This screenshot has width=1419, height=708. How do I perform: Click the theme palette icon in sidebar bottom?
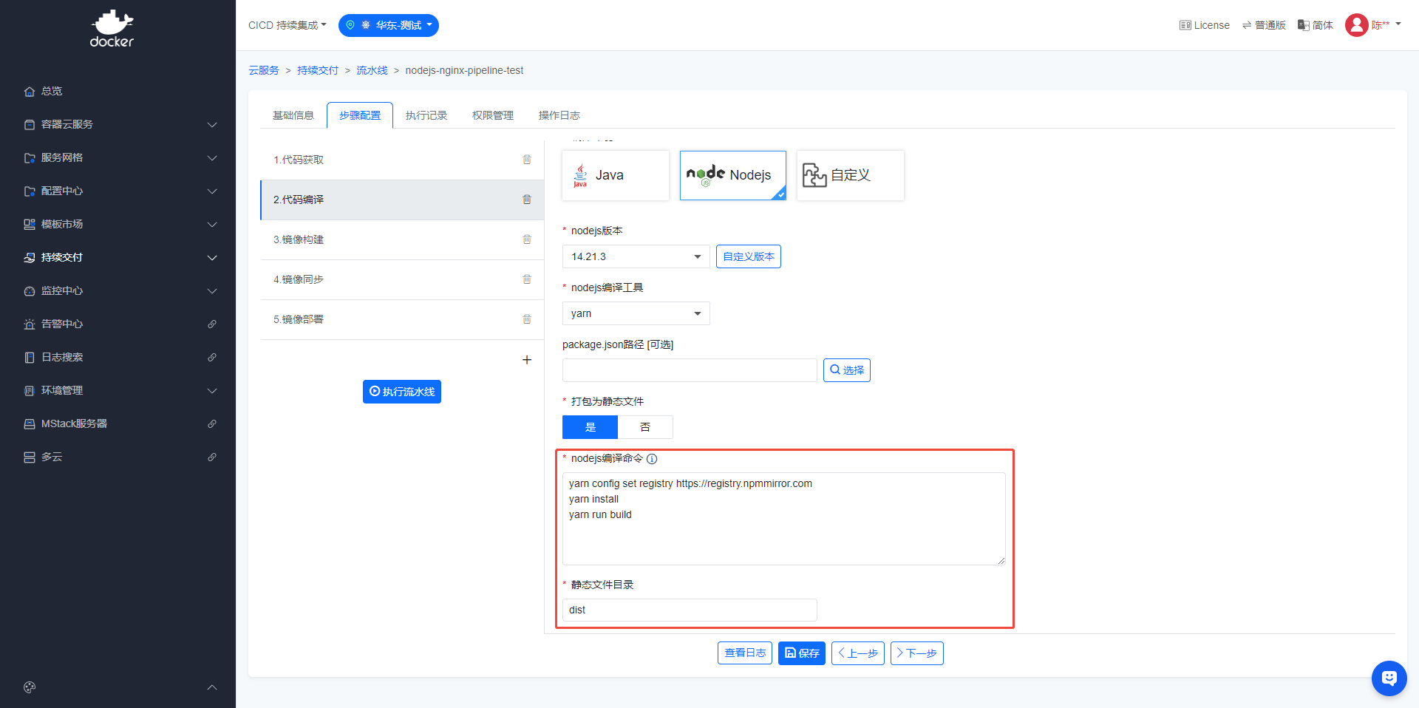[x=30, y=687]
